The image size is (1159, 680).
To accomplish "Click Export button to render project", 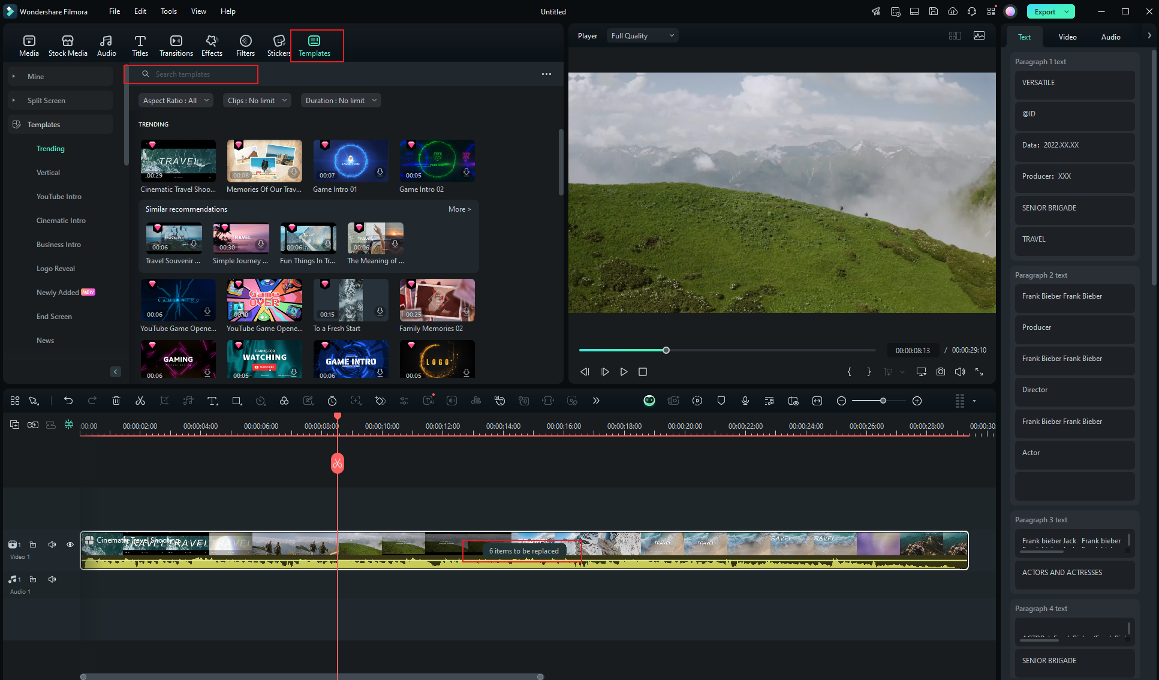I will coord(1046,11).
